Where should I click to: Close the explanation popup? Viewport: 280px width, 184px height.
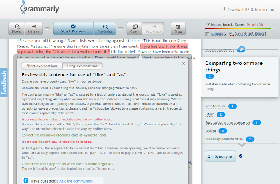pos(183,64)
